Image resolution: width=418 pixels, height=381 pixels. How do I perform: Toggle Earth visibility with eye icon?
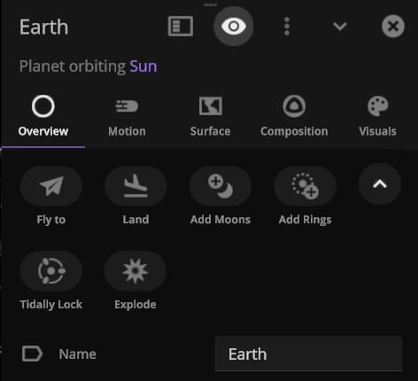[x=234, y=27]
